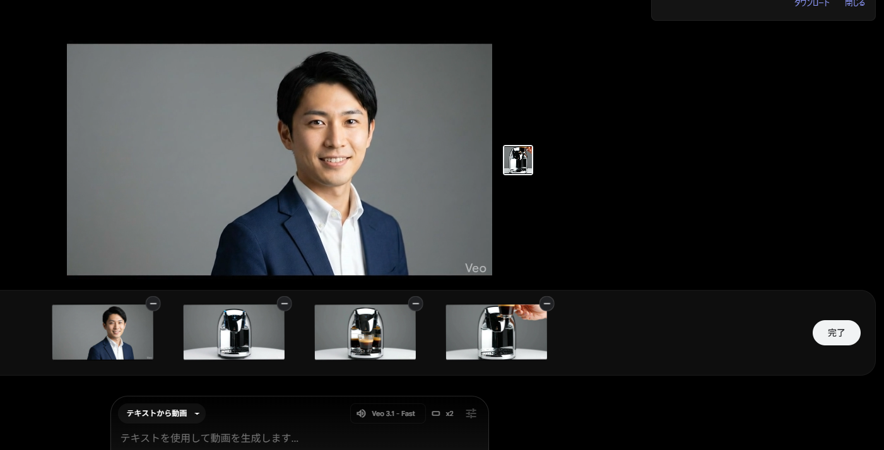
Task: Open the generation settings sliders icon
Action: coord(471,413)
